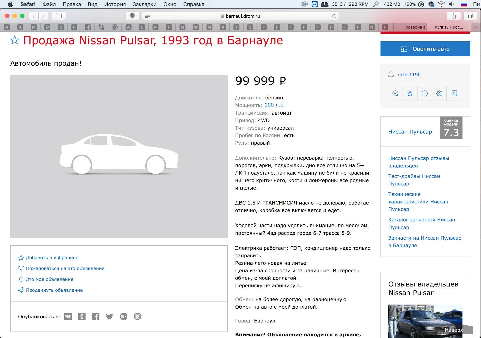This screenshot has width=481, height=338.
Task: Click the gear icon in seller panel
Action: tap(439, 93)
